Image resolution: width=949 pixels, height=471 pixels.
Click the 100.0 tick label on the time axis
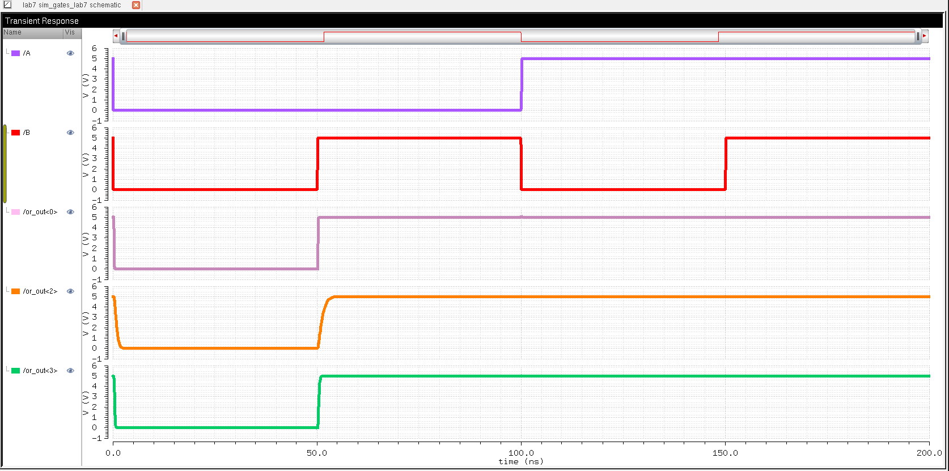[x=521, y=453]
